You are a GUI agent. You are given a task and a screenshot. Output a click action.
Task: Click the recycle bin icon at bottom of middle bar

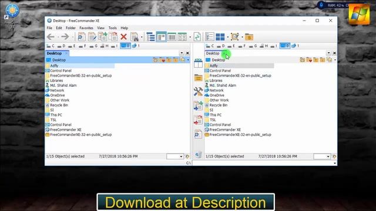click(x=198, y=155)
